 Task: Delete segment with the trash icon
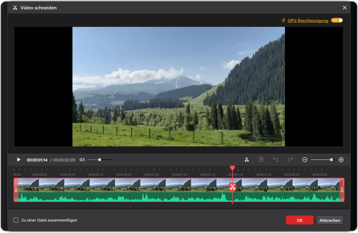tap(261, 160)
